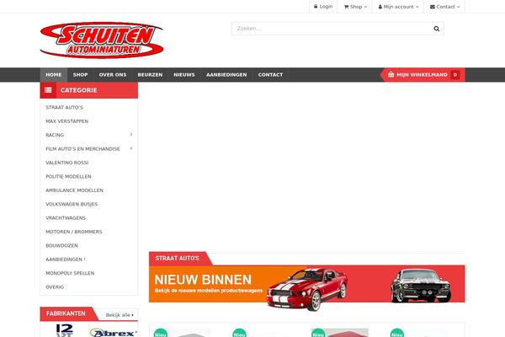Open the Shop dropdown in the top bar
Image resolution: width=505 pixels, height=337 pixels.
355,7
